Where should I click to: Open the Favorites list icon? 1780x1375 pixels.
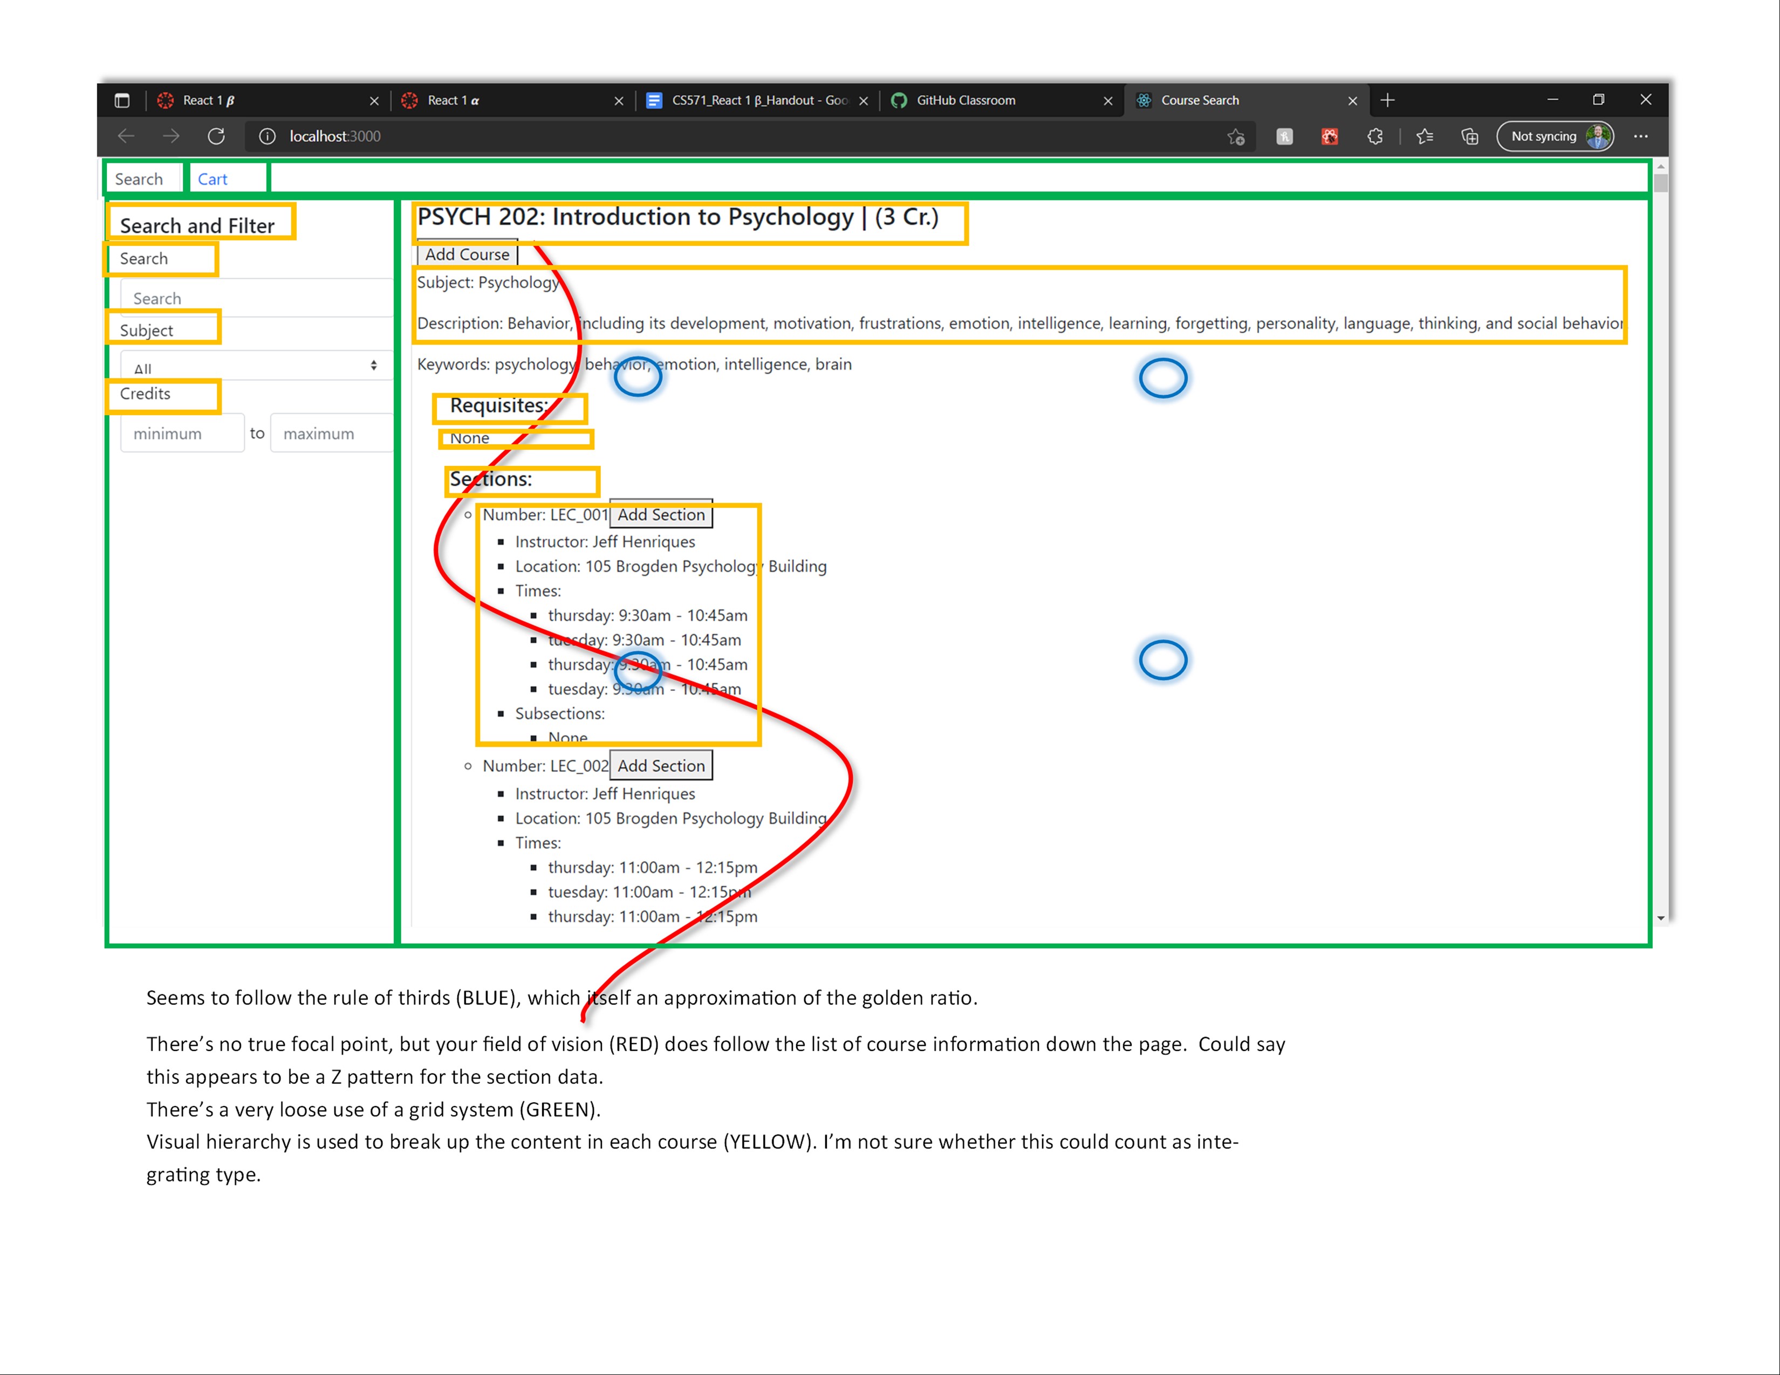pyautogui.click(x=1425, y=136)
